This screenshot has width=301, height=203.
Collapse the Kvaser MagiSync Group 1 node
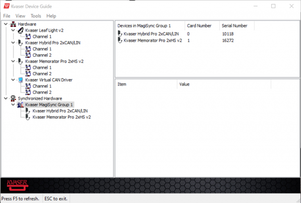(x=13, y=105)
